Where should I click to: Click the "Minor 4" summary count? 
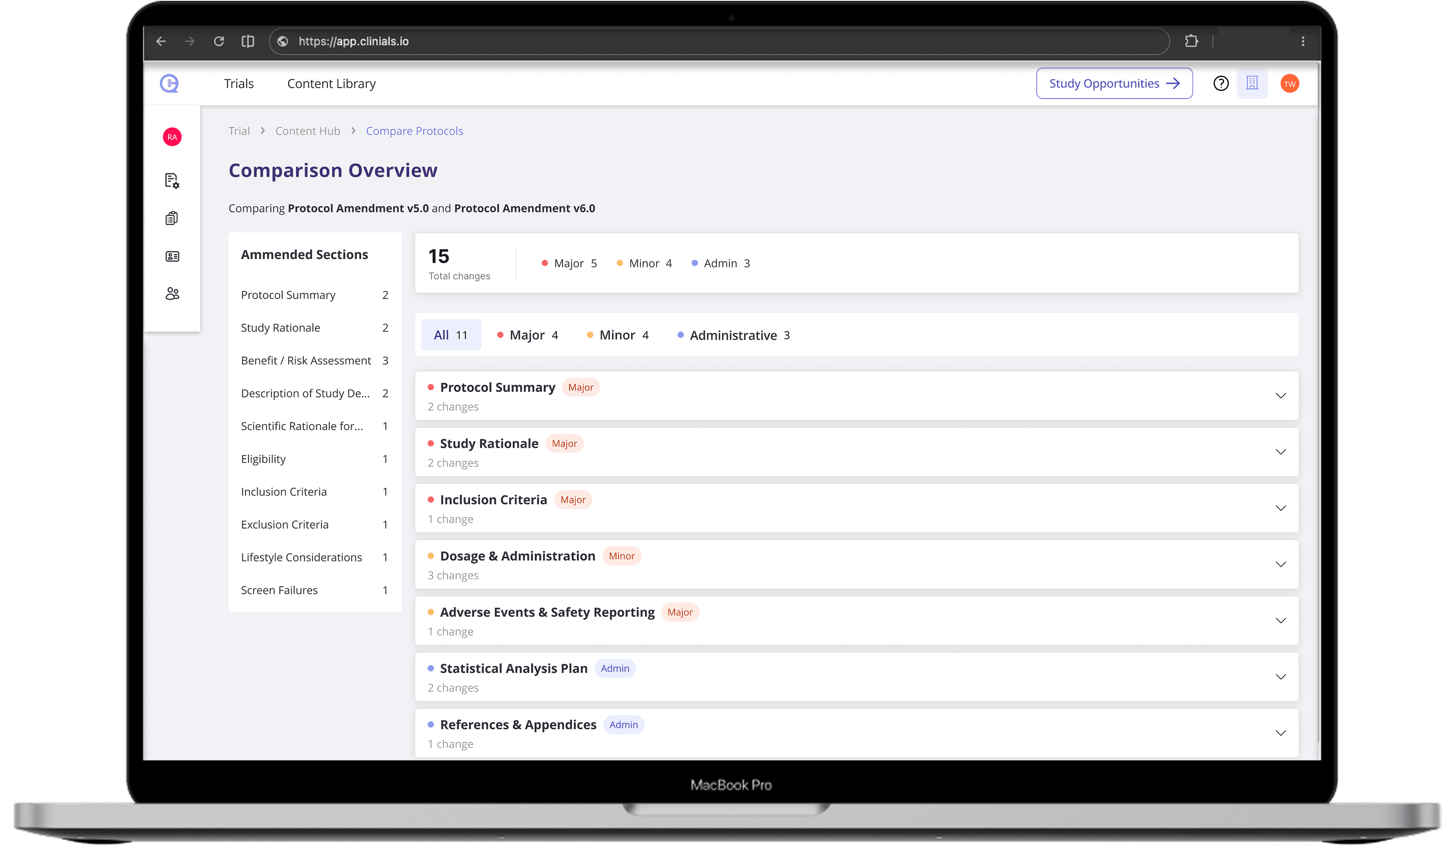pos(645,264)
